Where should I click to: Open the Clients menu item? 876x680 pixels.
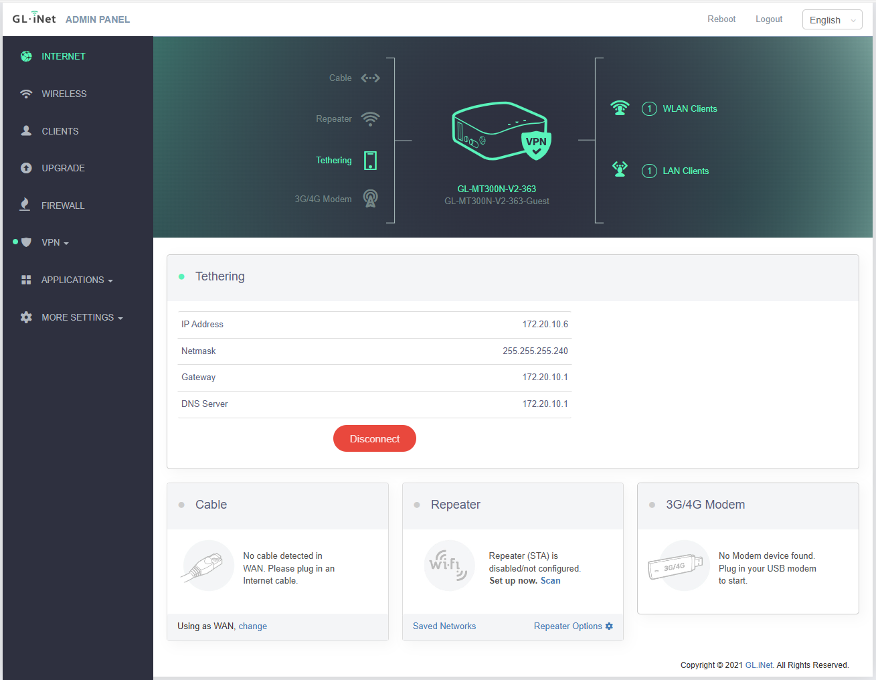(60, 131)
